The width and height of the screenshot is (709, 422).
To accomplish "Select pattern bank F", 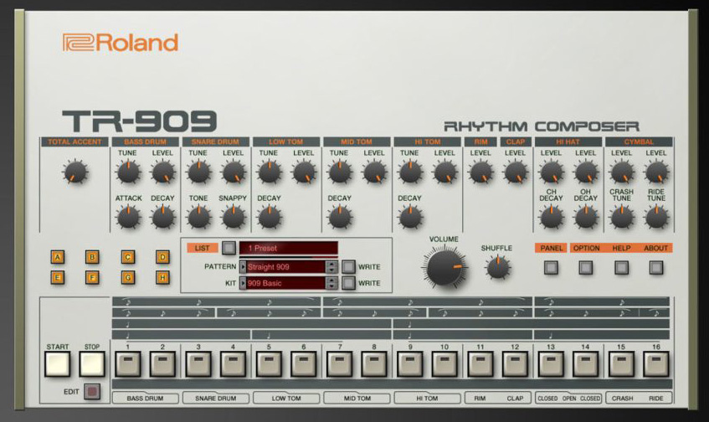I will pyautogui.click(x=92, y=277).
